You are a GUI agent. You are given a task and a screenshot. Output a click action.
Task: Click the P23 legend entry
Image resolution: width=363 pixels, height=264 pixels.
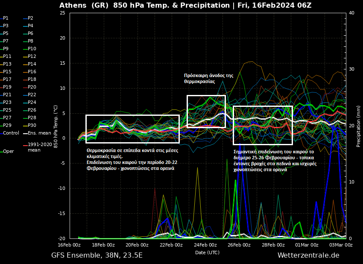pyautogui.click(x=7, y=103)
